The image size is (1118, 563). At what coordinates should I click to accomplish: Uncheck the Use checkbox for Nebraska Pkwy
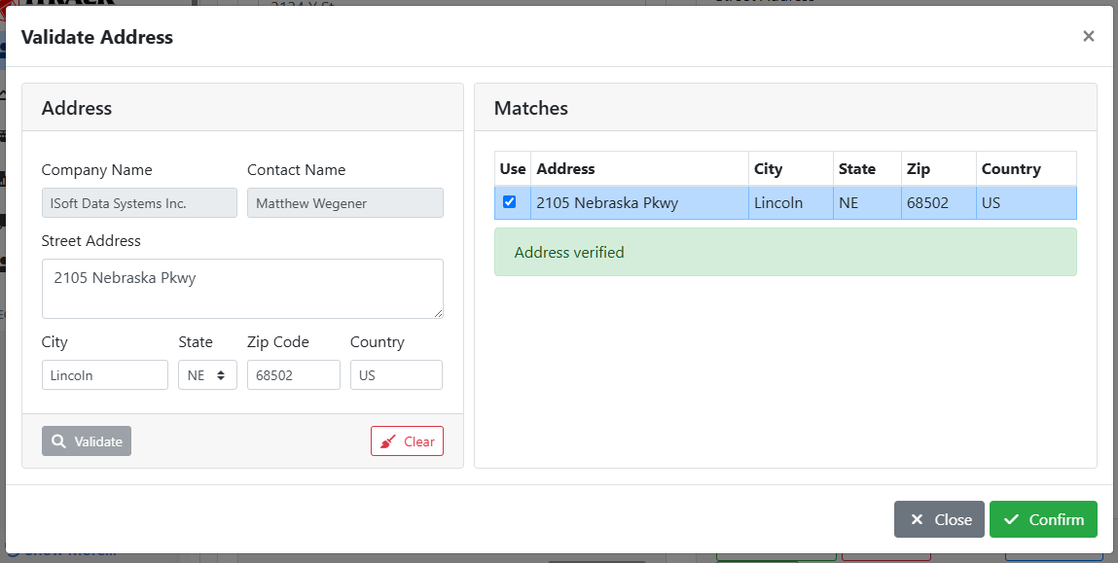coord(509,202)
